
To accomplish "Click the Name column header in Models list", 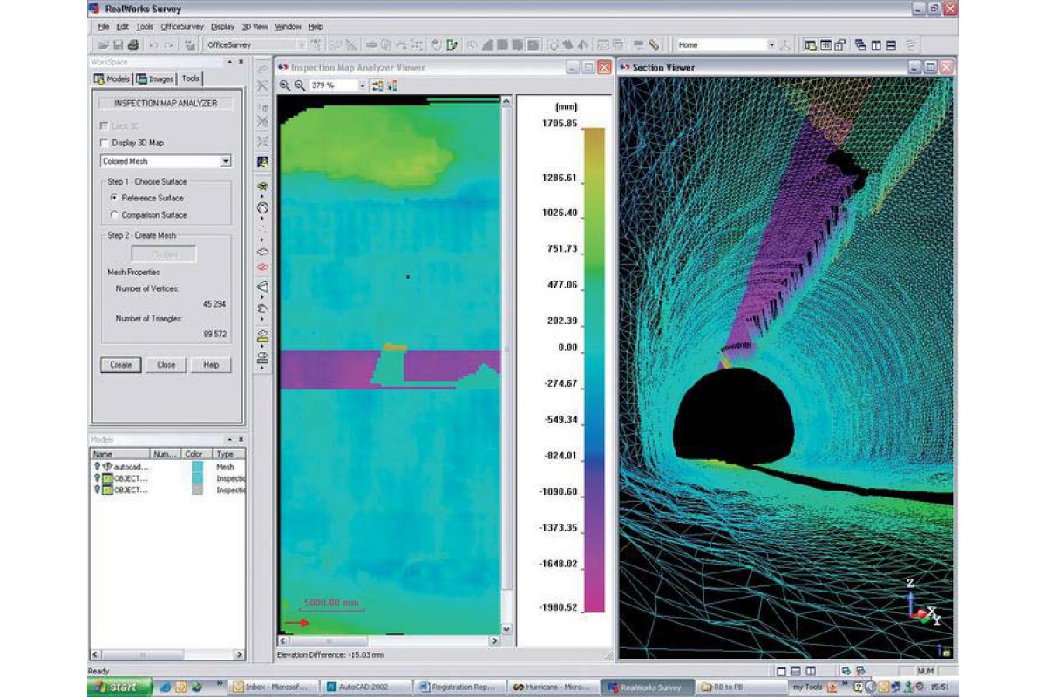I will pyautogui.click(x=120, y=454).
